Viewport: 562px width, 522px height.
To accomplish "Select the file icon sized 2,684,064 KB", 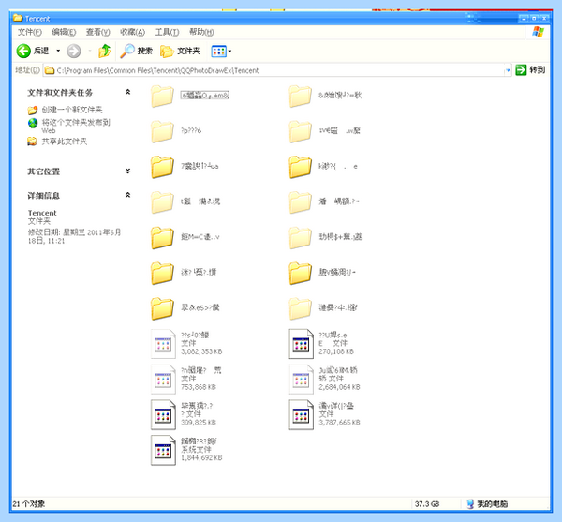I will (x=301, y=380).
